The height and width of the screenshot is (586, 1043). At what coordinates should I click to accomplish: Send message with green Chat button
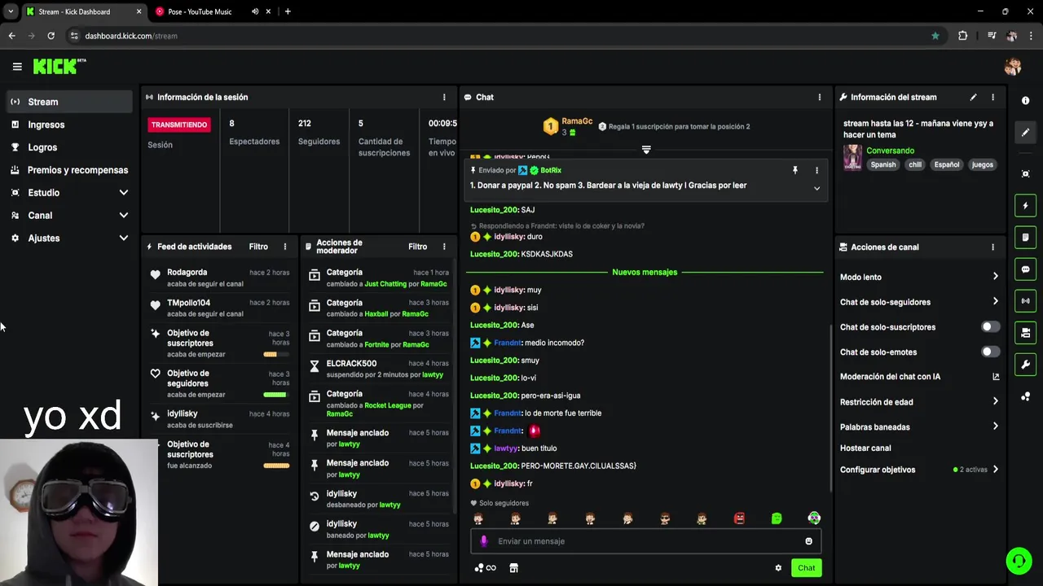[x=806, y=568]
